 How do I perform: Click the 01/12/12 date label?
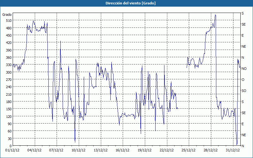point(12,150)
